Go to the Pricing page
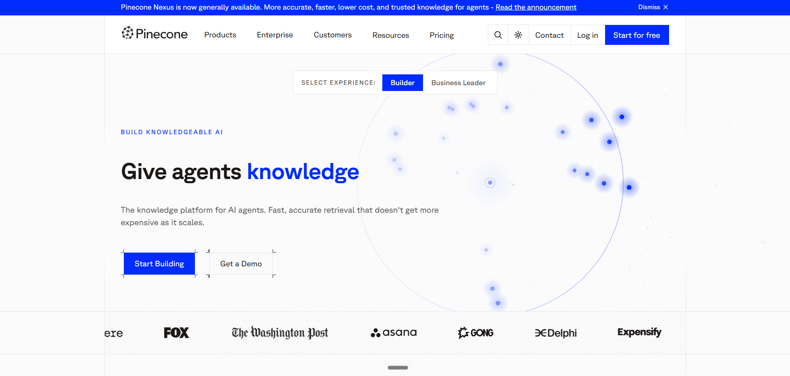The width and height of the screenshot is (790, 376). (x=442, y=35)
